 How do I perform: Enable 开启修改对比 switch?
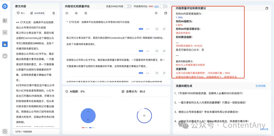[x=164, y=6]
